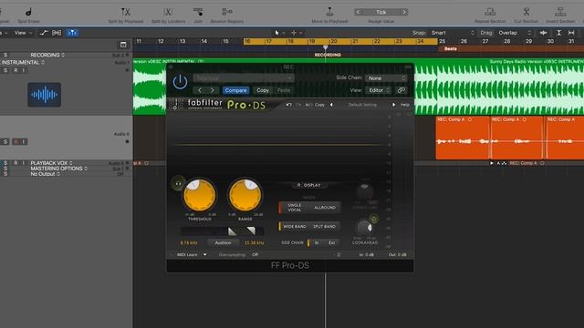The height and width of the screenshot is (328, 584).
Task: Go to next plugin preset
Action: point(213,90)
